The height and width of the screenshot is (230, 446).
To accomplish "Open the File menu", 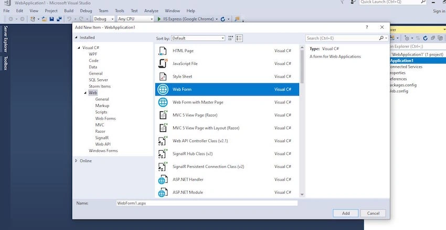I will click(6, 11).
